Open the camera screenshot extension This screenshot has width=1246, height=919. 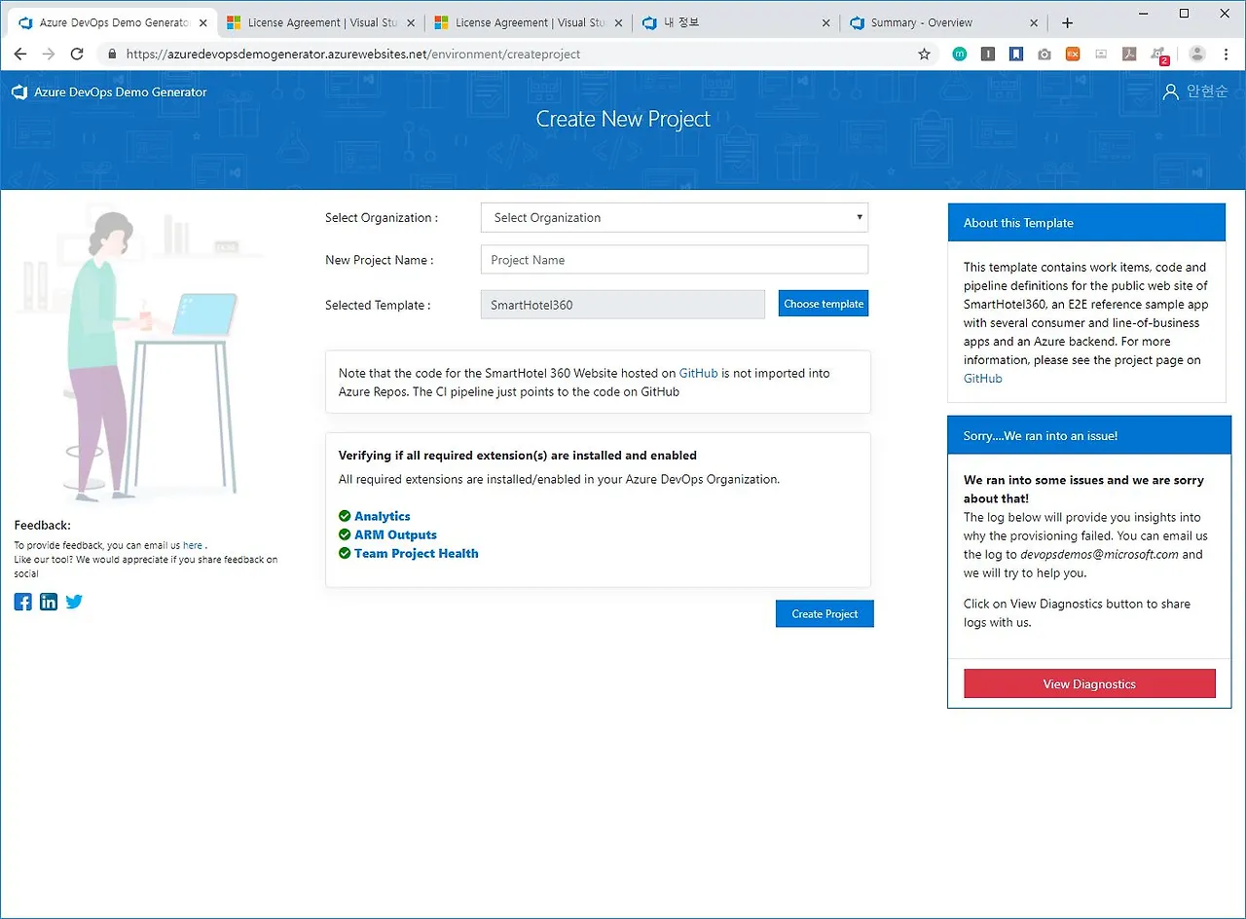1044,55
